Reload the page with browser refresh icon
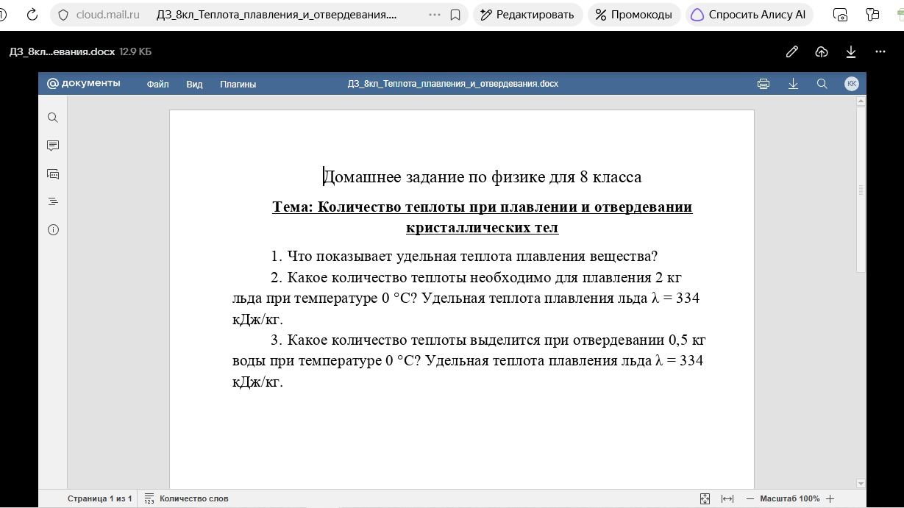The image size is (904, 508). tap(32, 15)
